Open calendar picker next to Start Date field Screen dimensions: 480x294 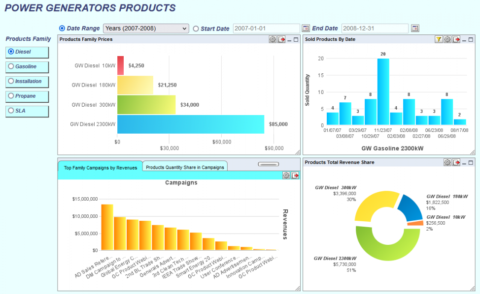[x=306, y=29]
